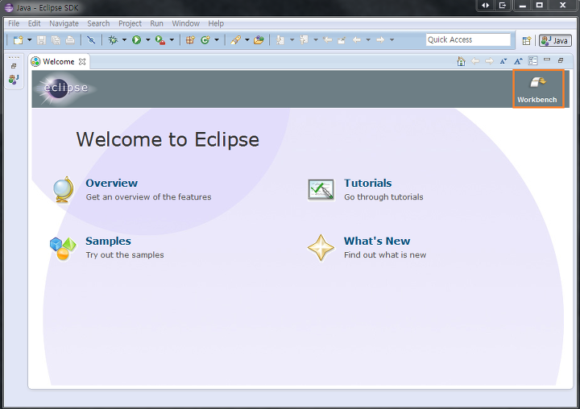Open the Search menu
Screen dimensions: 580x409
click(98, 23)
